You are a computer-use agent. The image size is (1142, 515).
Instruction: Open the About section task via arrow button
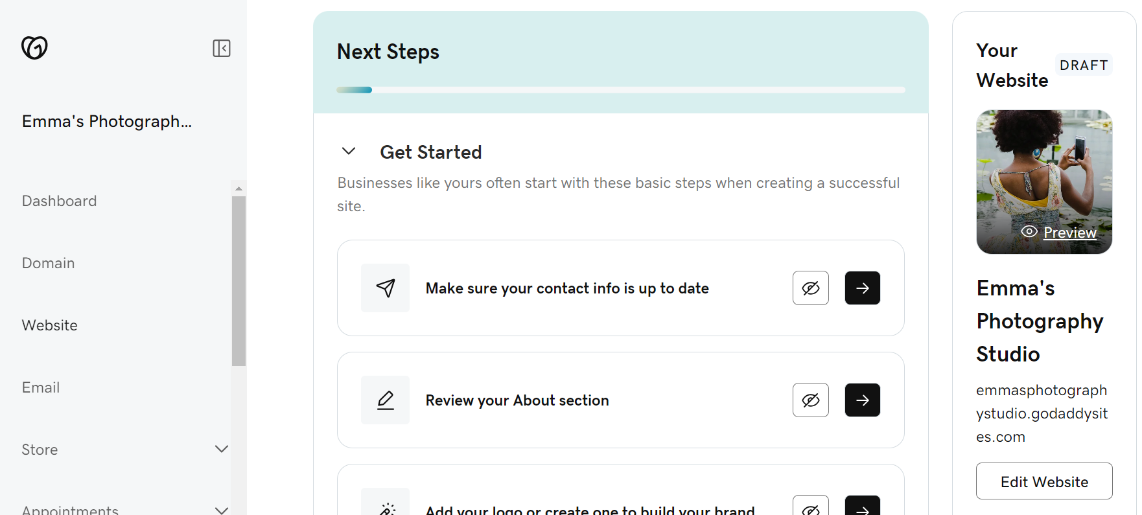coord(862,400)
